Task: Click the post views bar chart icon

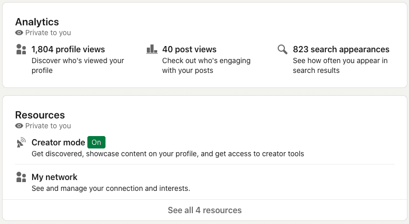Action: 152,49
